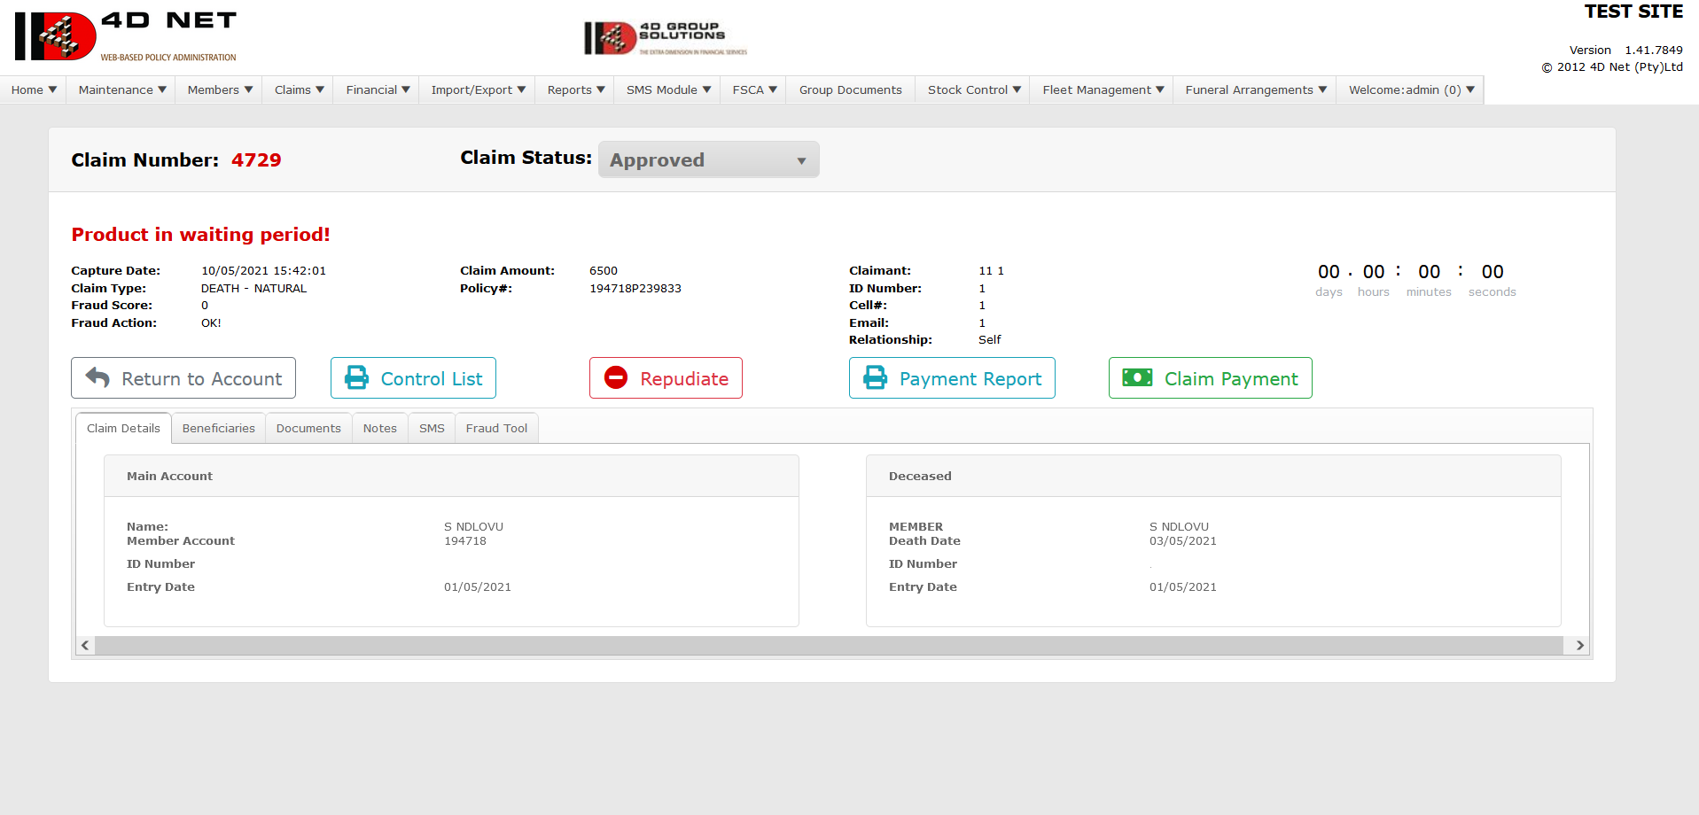Screen dimensions: 1699x815
Task: Click the printer icon on Payment Report
Action: point(875,378)
